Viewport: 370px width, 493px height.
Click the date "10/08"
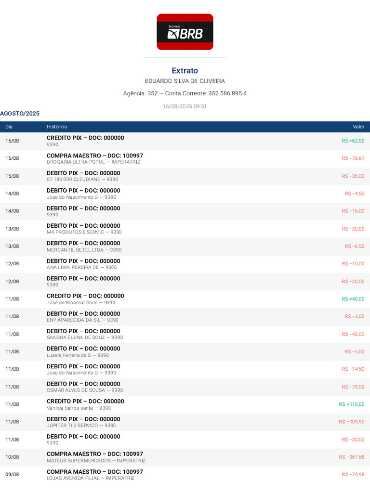point(12,457)
